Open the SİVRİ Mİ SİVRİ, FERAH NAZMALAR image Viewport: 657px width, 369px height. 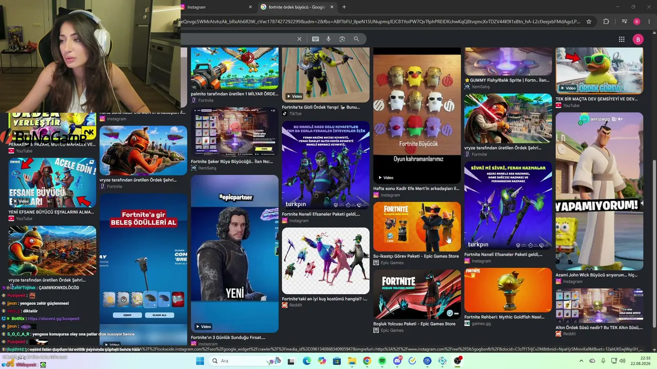click(x=508, y=206)
